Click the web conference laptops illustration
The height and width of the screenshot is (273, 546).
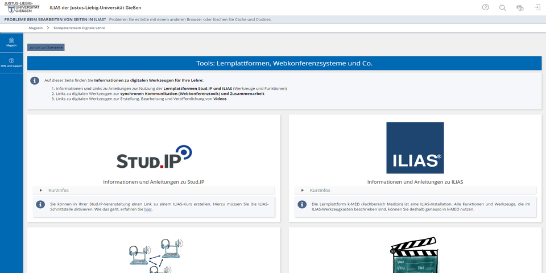(x=156, y=255)
